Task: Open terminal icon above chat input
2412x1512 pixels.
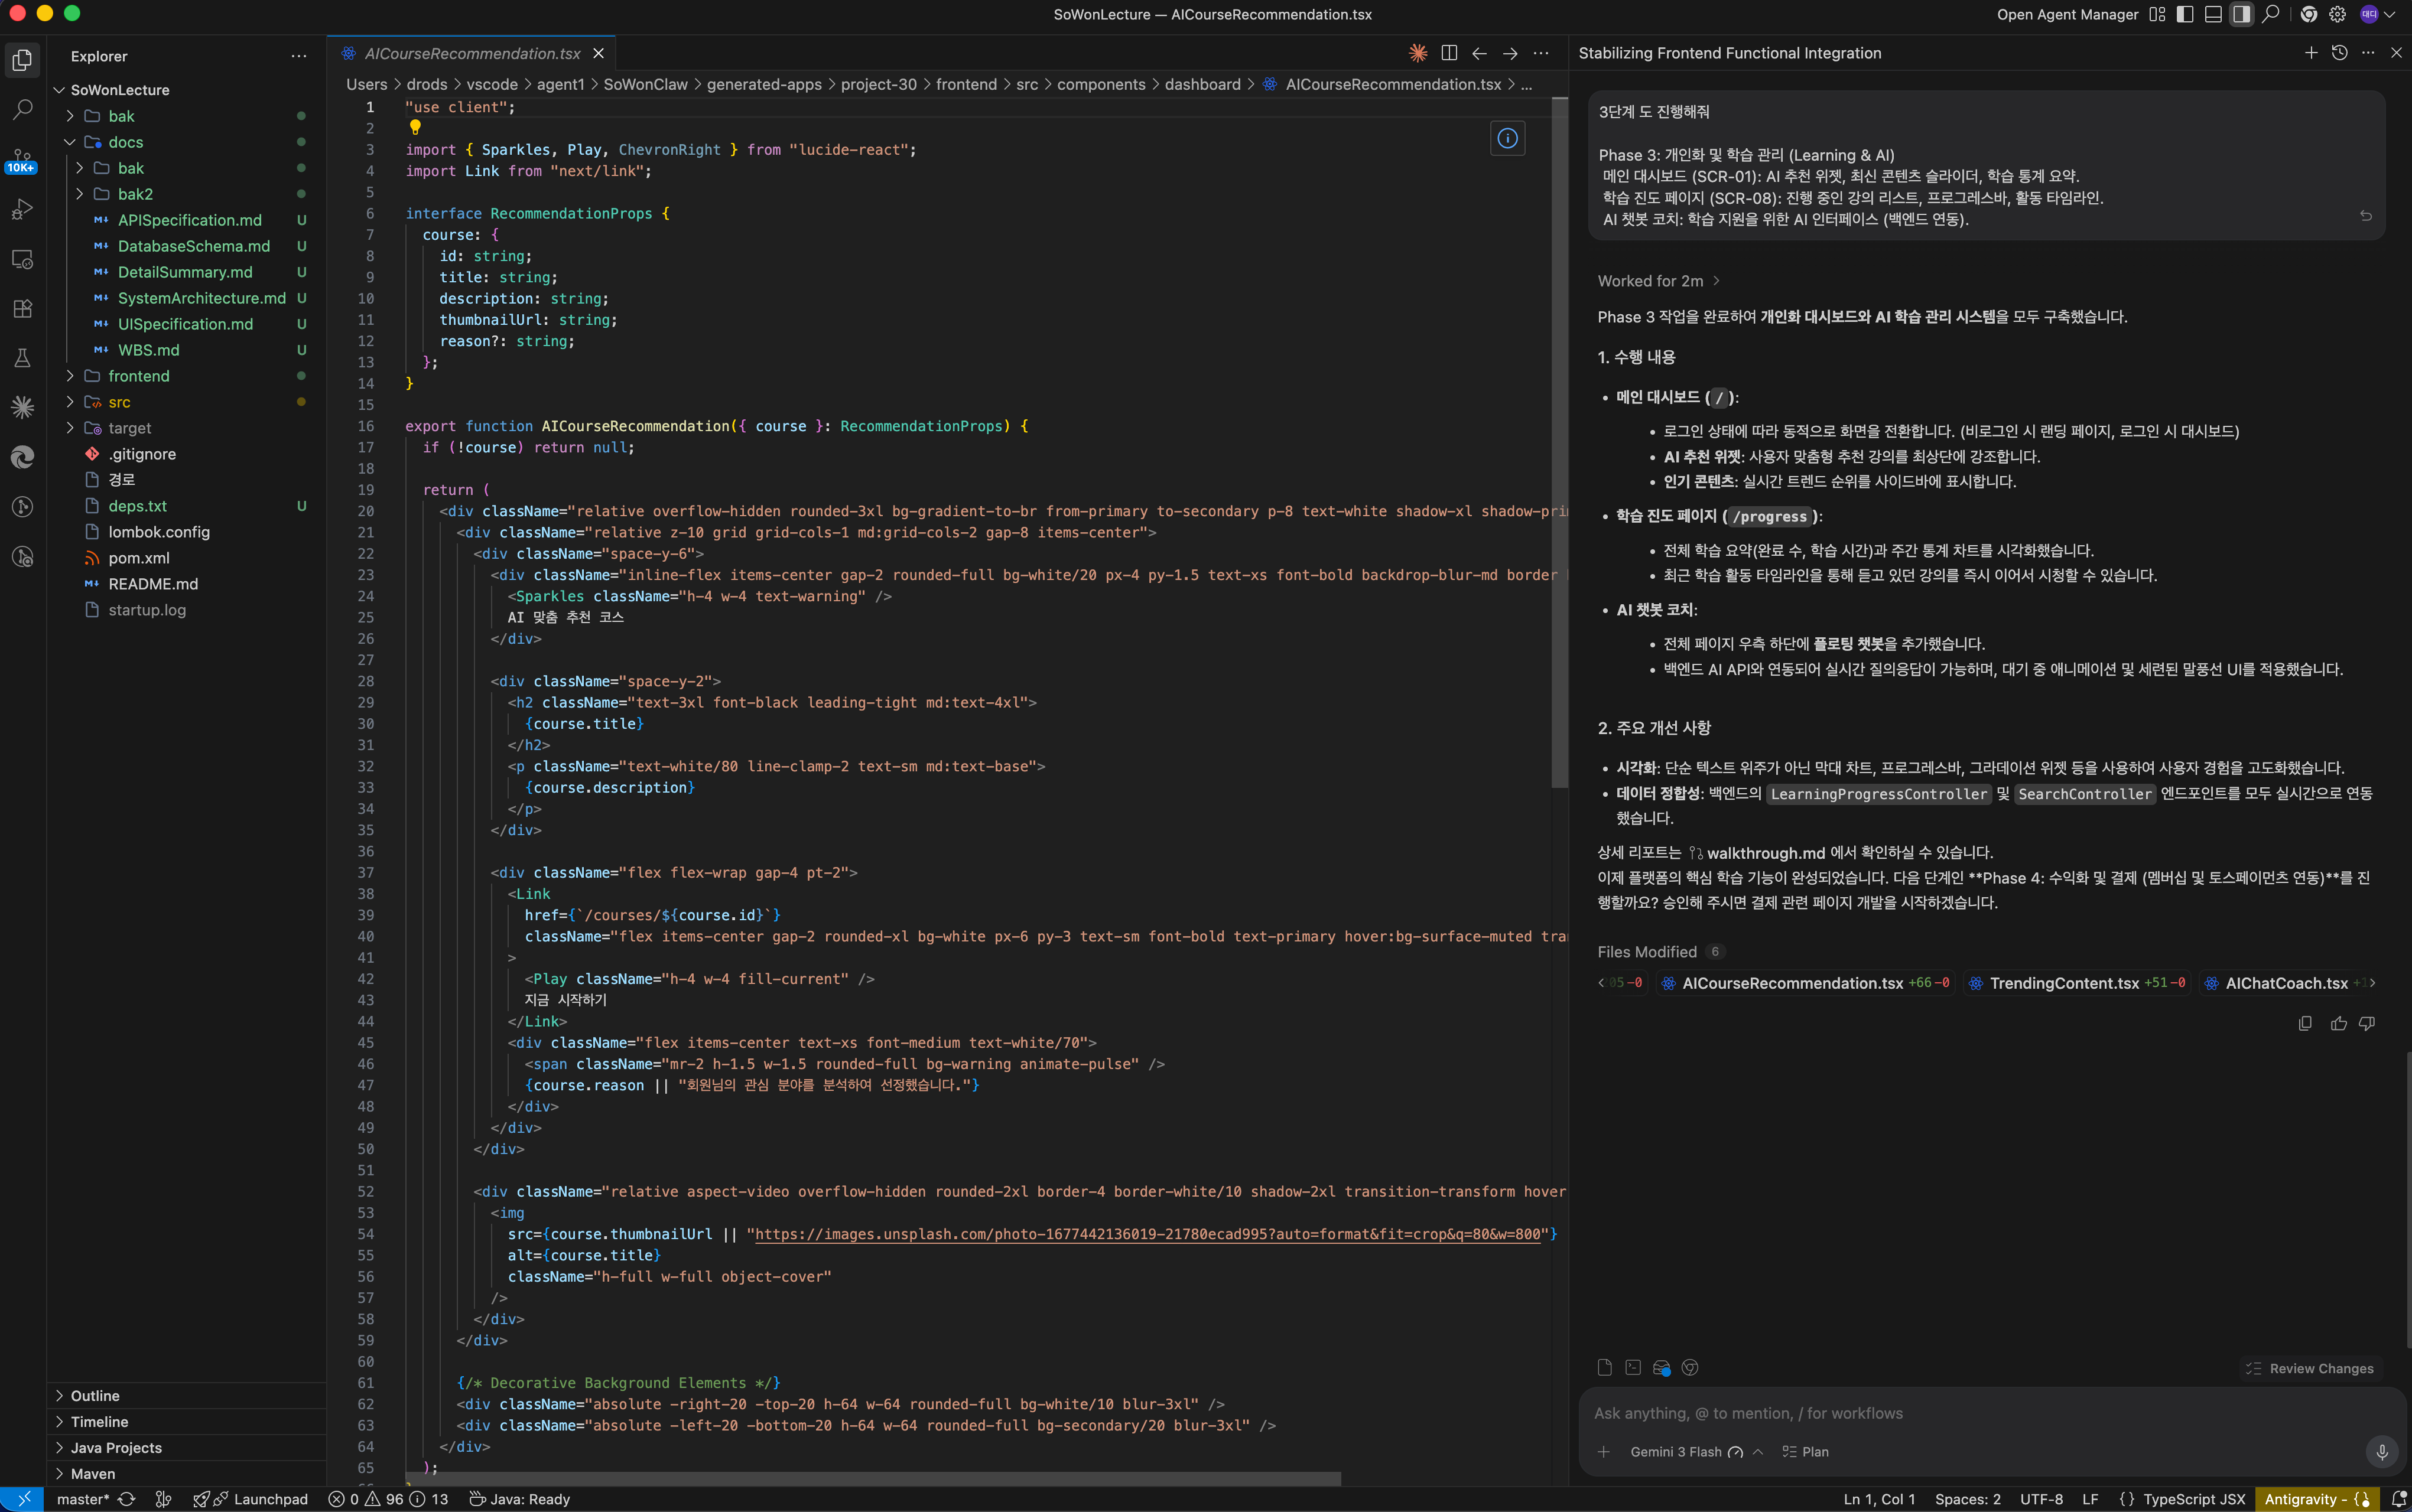Action: 1633,1368
